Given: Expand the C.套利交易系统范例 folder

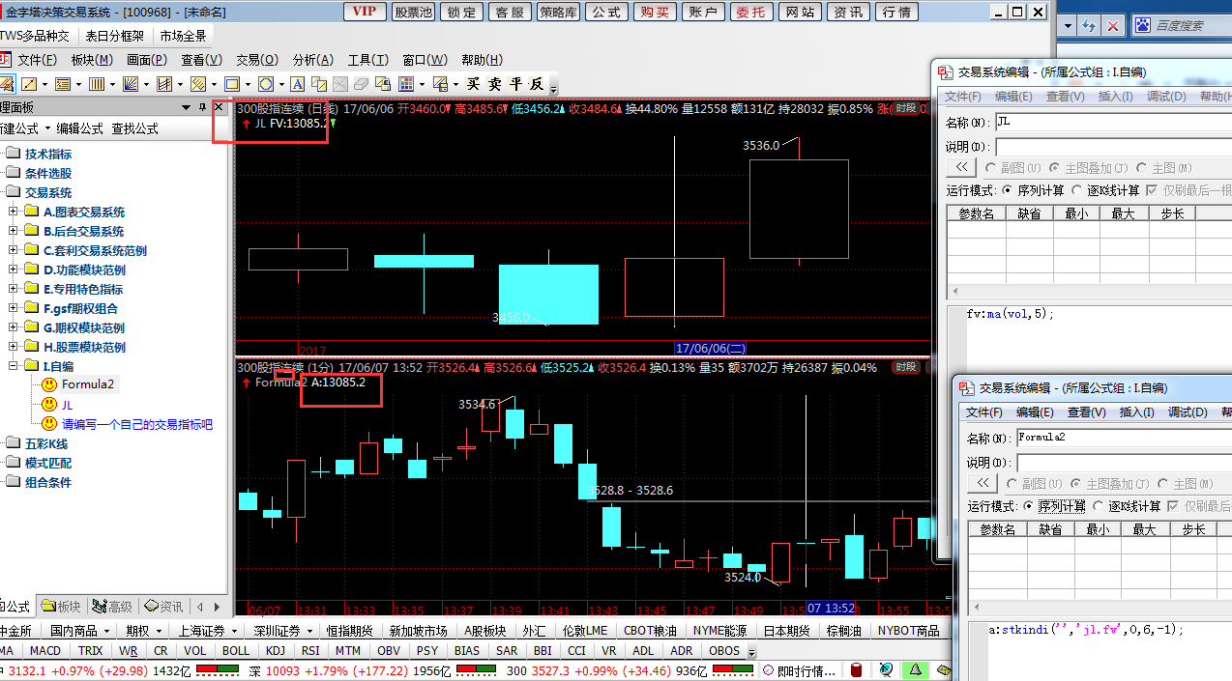Looking at the screenshot, I should point(14,250).
